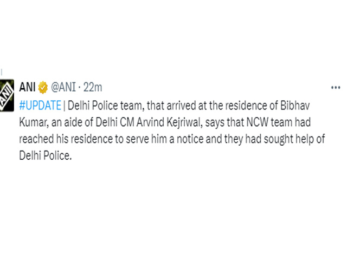The width and height of the screenshot is (347, 260).
Task: Open the ANI profile avatar
Action: [x=7, y=95]
